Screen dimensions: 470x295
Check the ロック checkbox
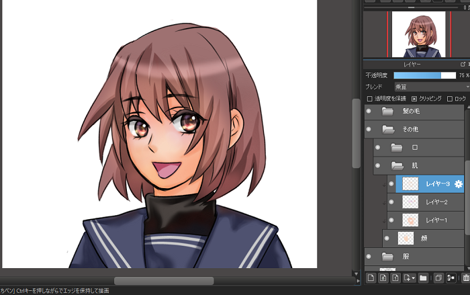coord(450,99)
